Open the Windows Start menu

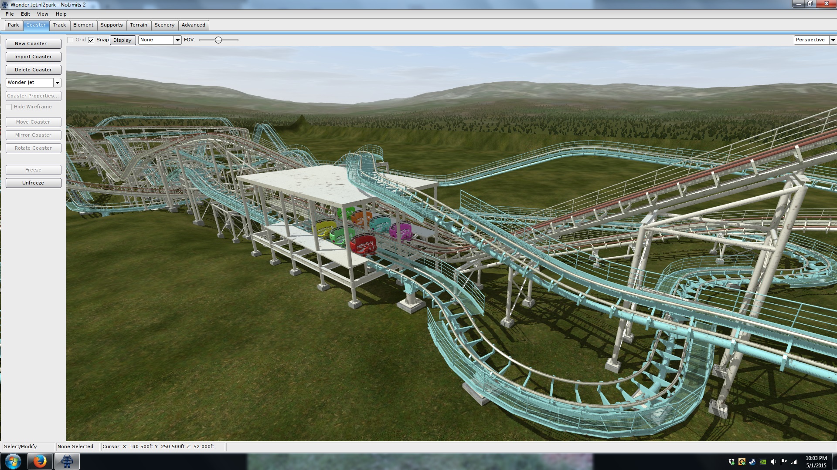(13, 461)
